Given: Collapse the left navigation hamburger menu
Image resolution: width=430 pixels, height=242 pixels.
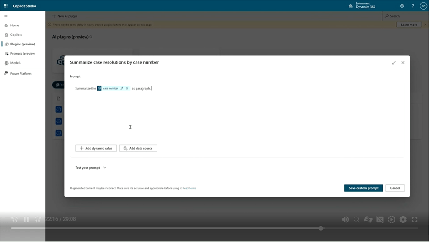Looking at the screenshot, I should pos(6,16).
